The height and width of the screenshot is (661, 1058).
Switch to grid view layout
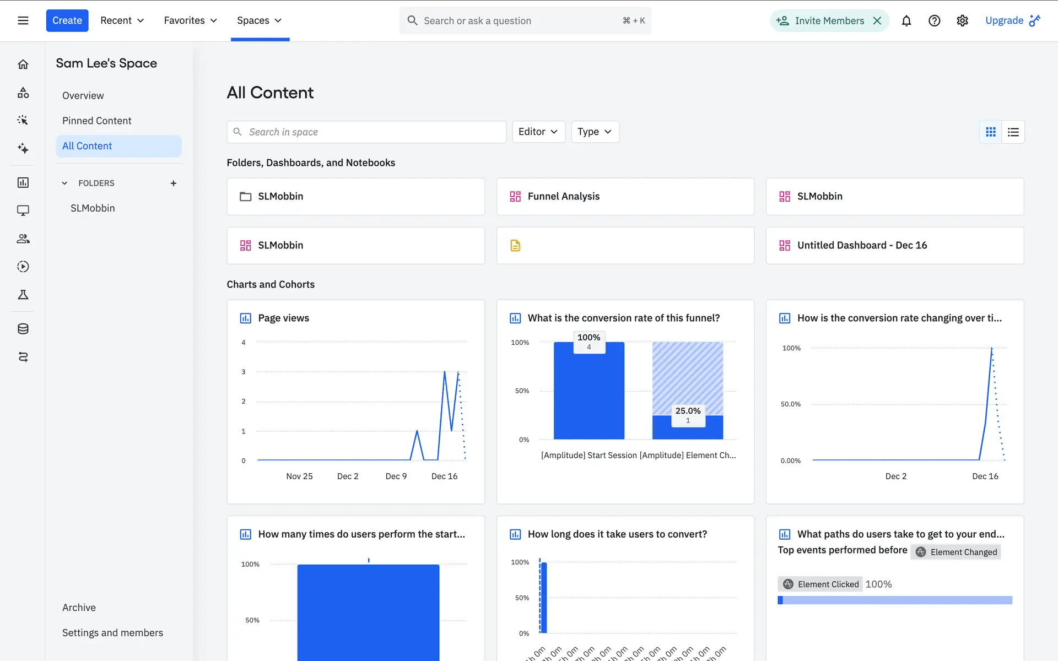(991, 132)
